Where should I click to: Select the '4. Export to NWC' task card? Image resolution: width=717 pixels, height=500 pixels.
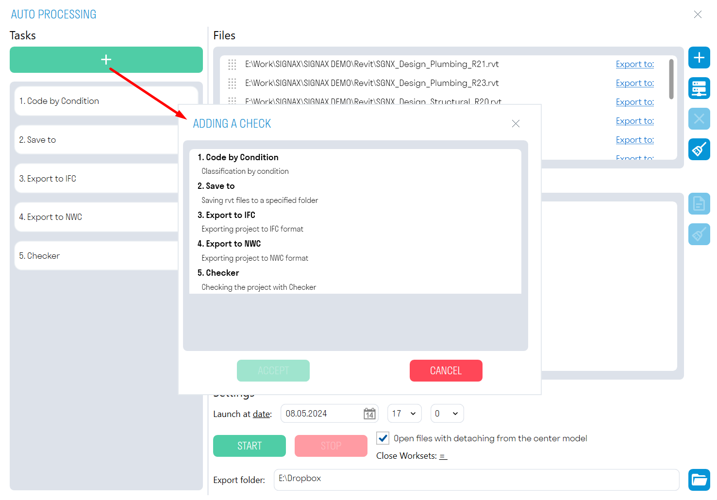(97, 217)
